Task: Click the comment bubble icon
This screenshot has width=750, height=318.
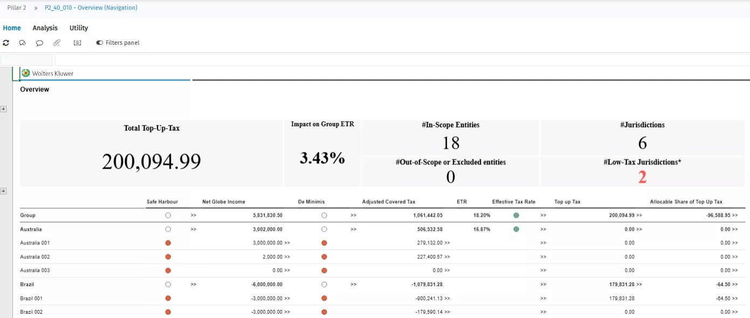Action: [39, 43]
